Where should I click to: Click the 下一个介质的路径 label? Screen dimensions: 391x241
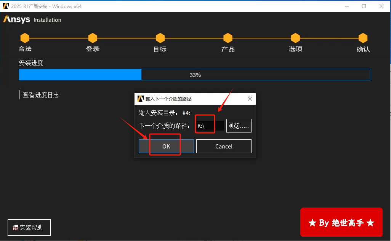coord(164,126)
